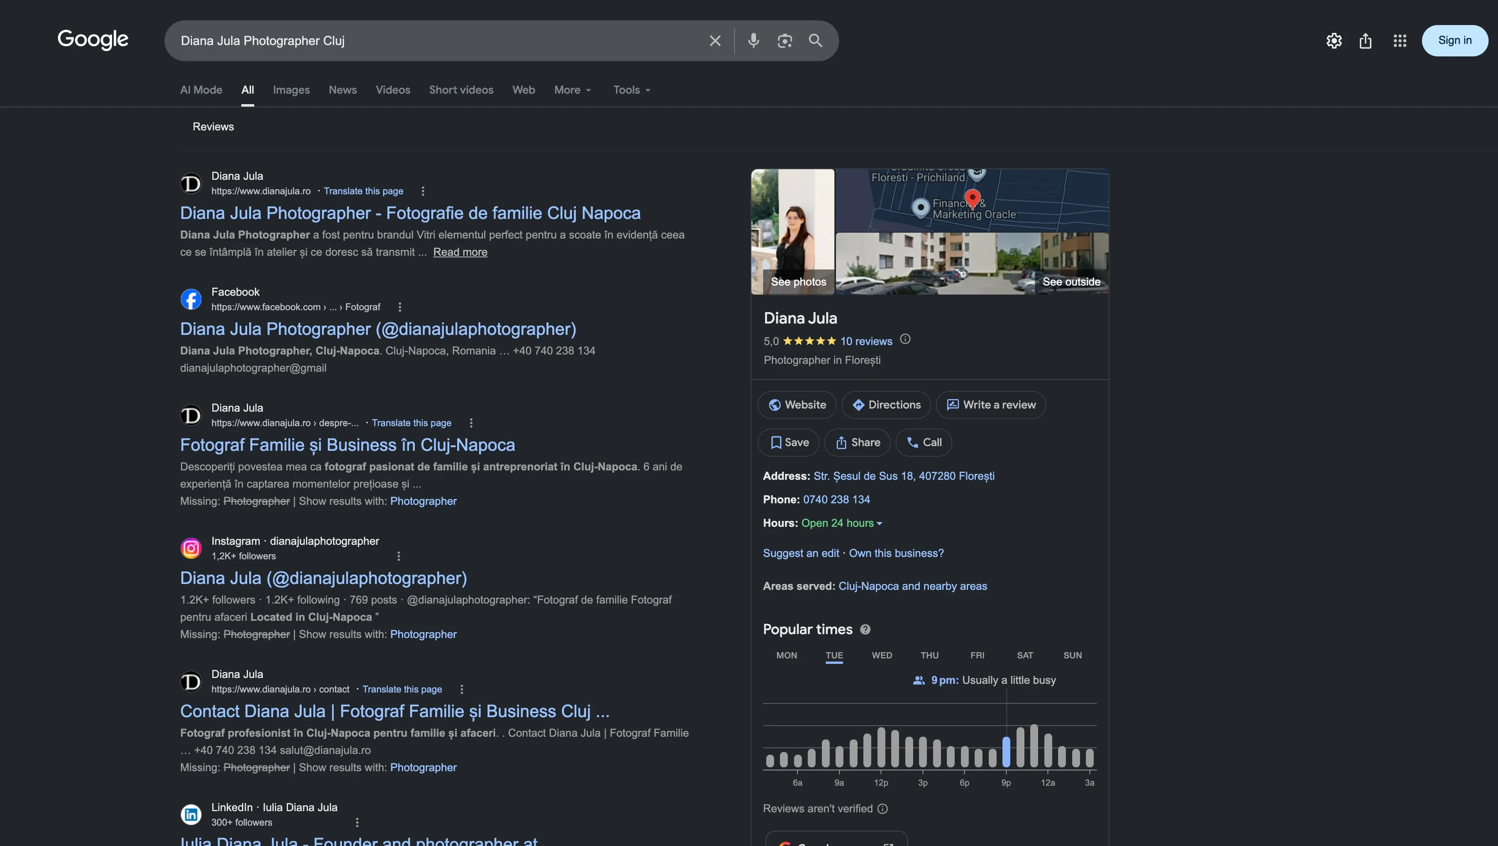
Task: Open search by image lens icon
Action: click(x=785, y=41)
